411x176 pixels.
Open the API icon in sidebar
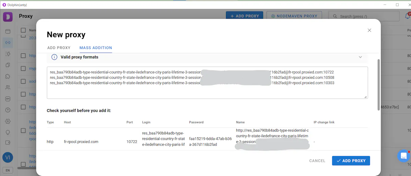pos(8,99)
